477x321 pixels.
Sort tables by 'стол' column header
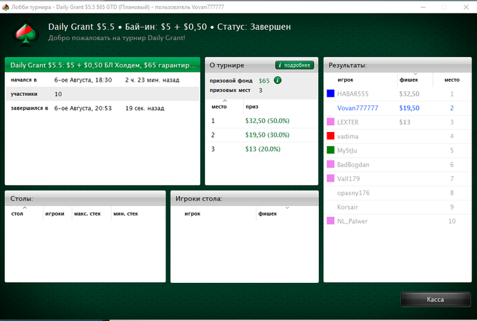25,214
